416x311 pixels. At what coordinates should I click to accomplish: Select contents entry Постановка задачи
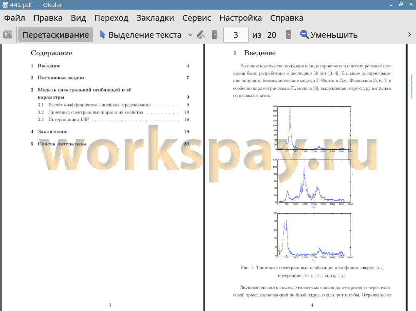pyautogui.click(x=110, y=78)
